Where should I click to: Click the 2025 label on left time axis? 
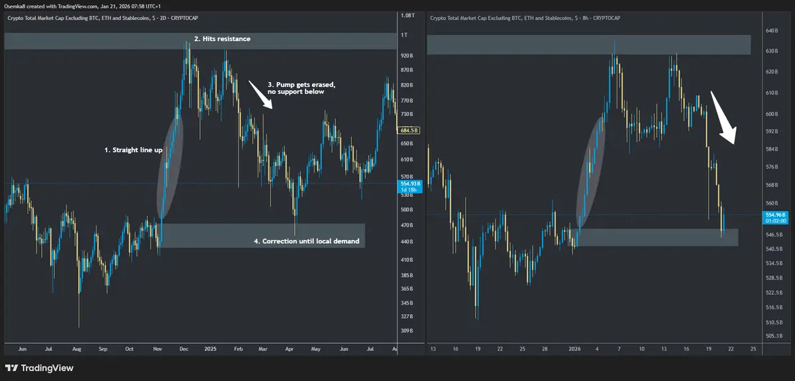pyautogui.click(x=211, y=349)
